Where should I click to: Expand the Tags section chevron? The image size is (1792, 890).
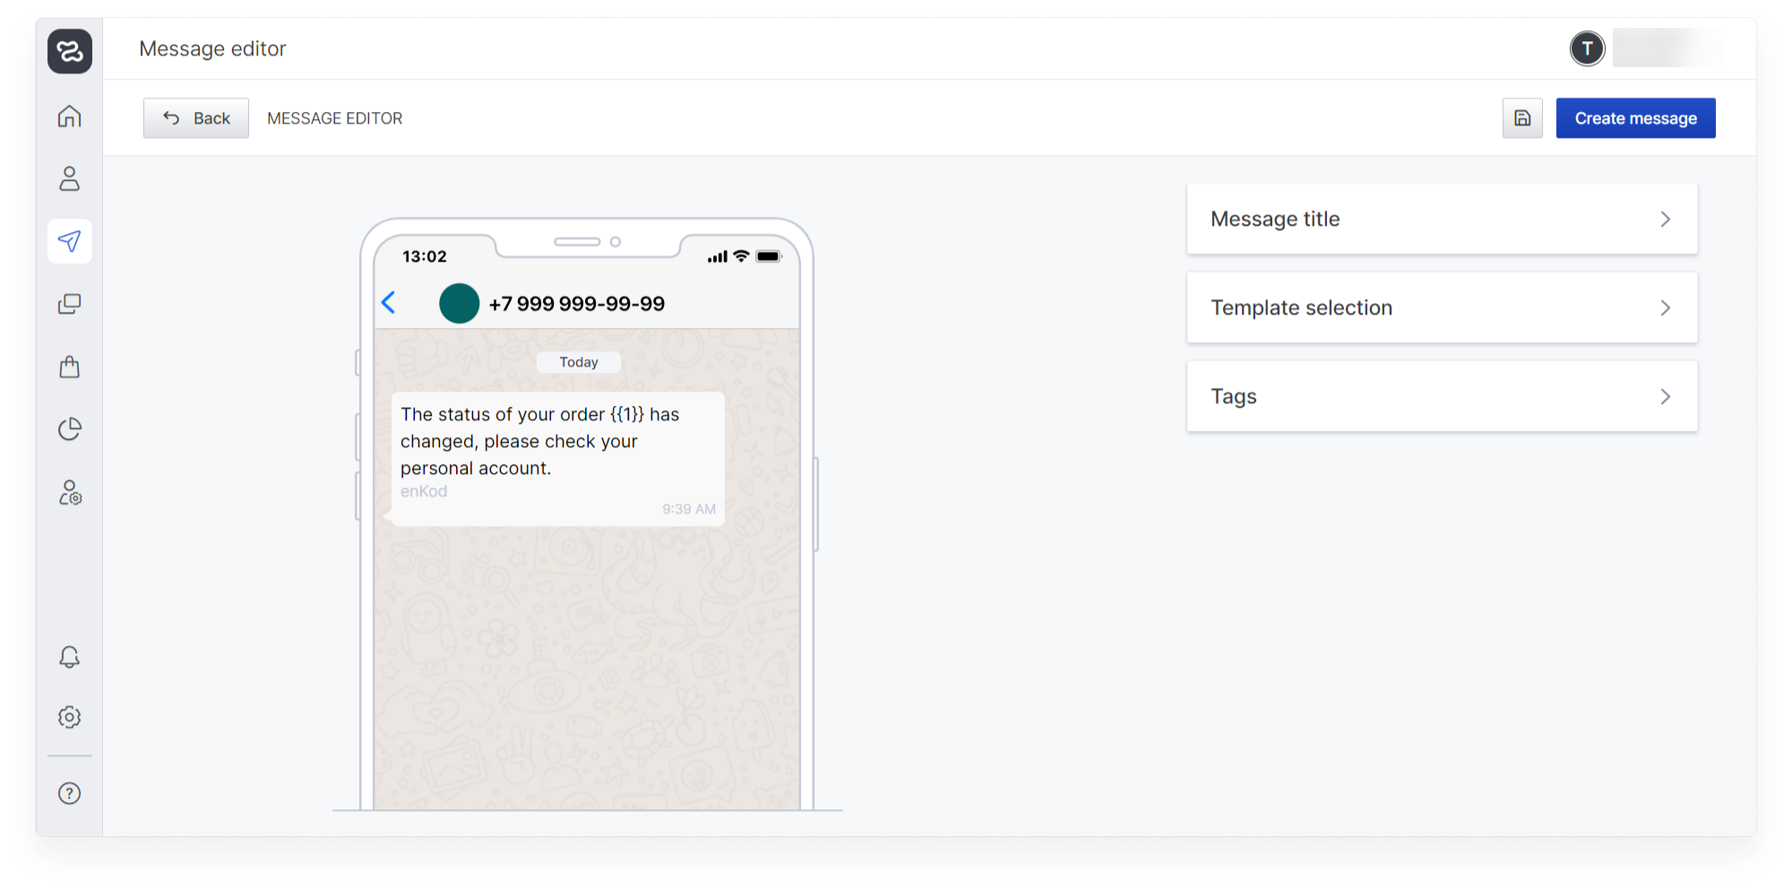(x=1665, y=396)
